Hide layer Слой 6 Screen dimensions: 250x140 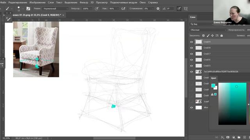point(191,59)
